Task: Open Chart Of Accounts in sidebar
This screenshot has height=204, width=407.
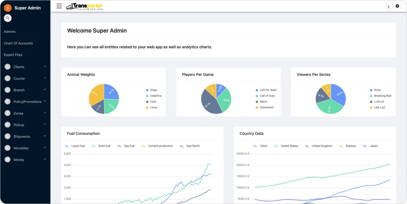Action: tap(18, 43)
